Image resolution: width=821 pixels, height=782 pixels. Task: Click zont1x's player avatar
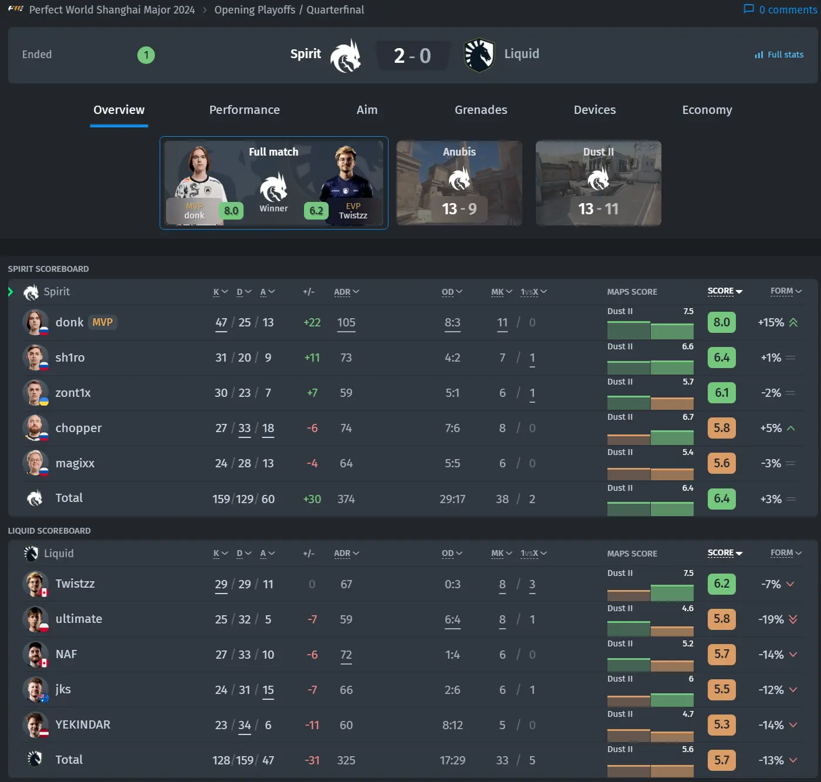35,393
